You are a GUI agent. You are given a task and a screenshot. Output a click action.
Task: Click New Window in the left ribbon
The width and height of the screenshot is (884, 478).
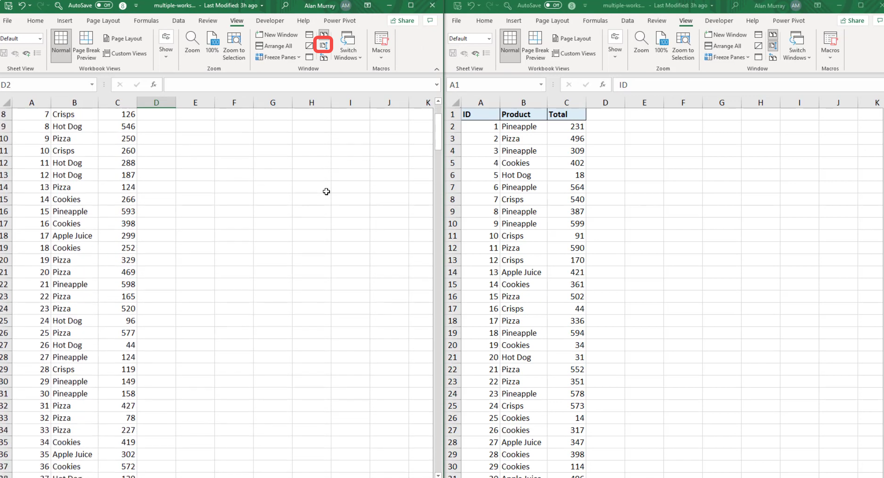pos(277,34)
